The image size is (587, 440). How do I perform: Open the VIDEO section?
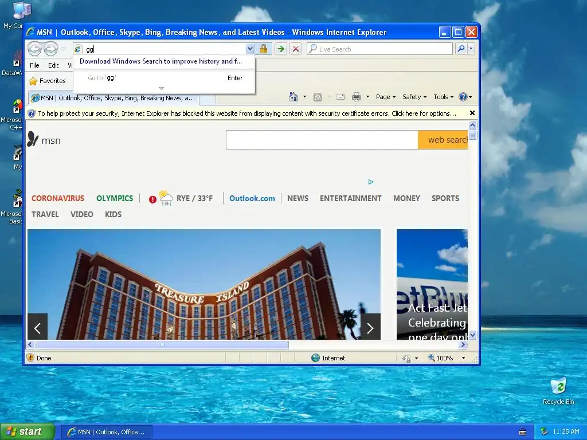(81, 214)
